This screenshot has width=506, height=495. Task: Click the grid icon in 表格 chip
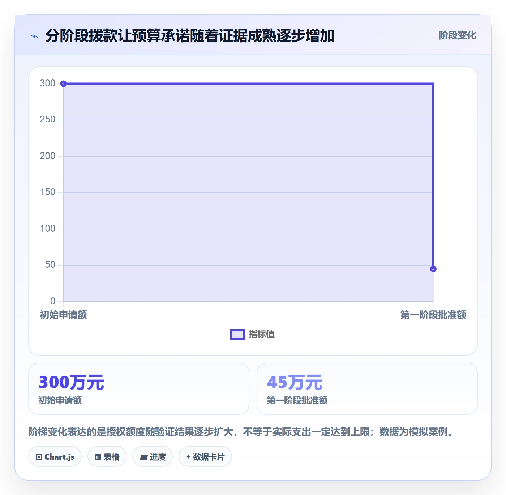(98, 457)
